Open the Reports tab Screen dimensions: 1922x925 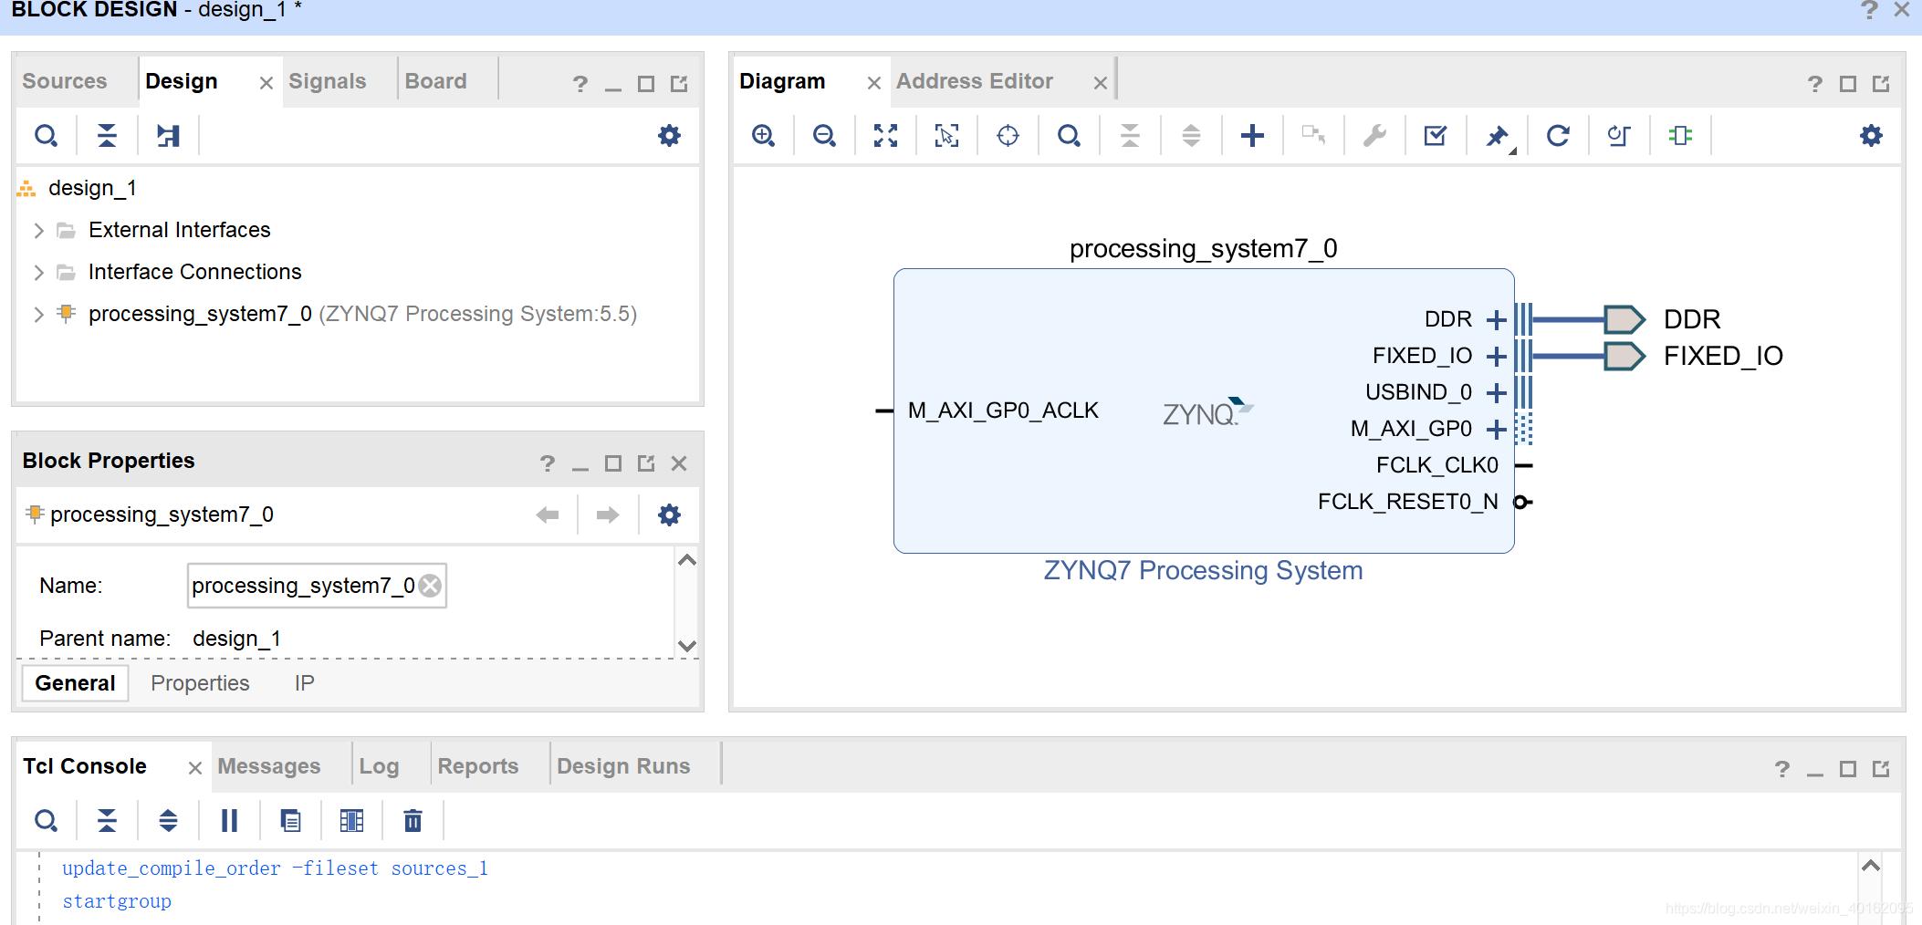point(478,766)
